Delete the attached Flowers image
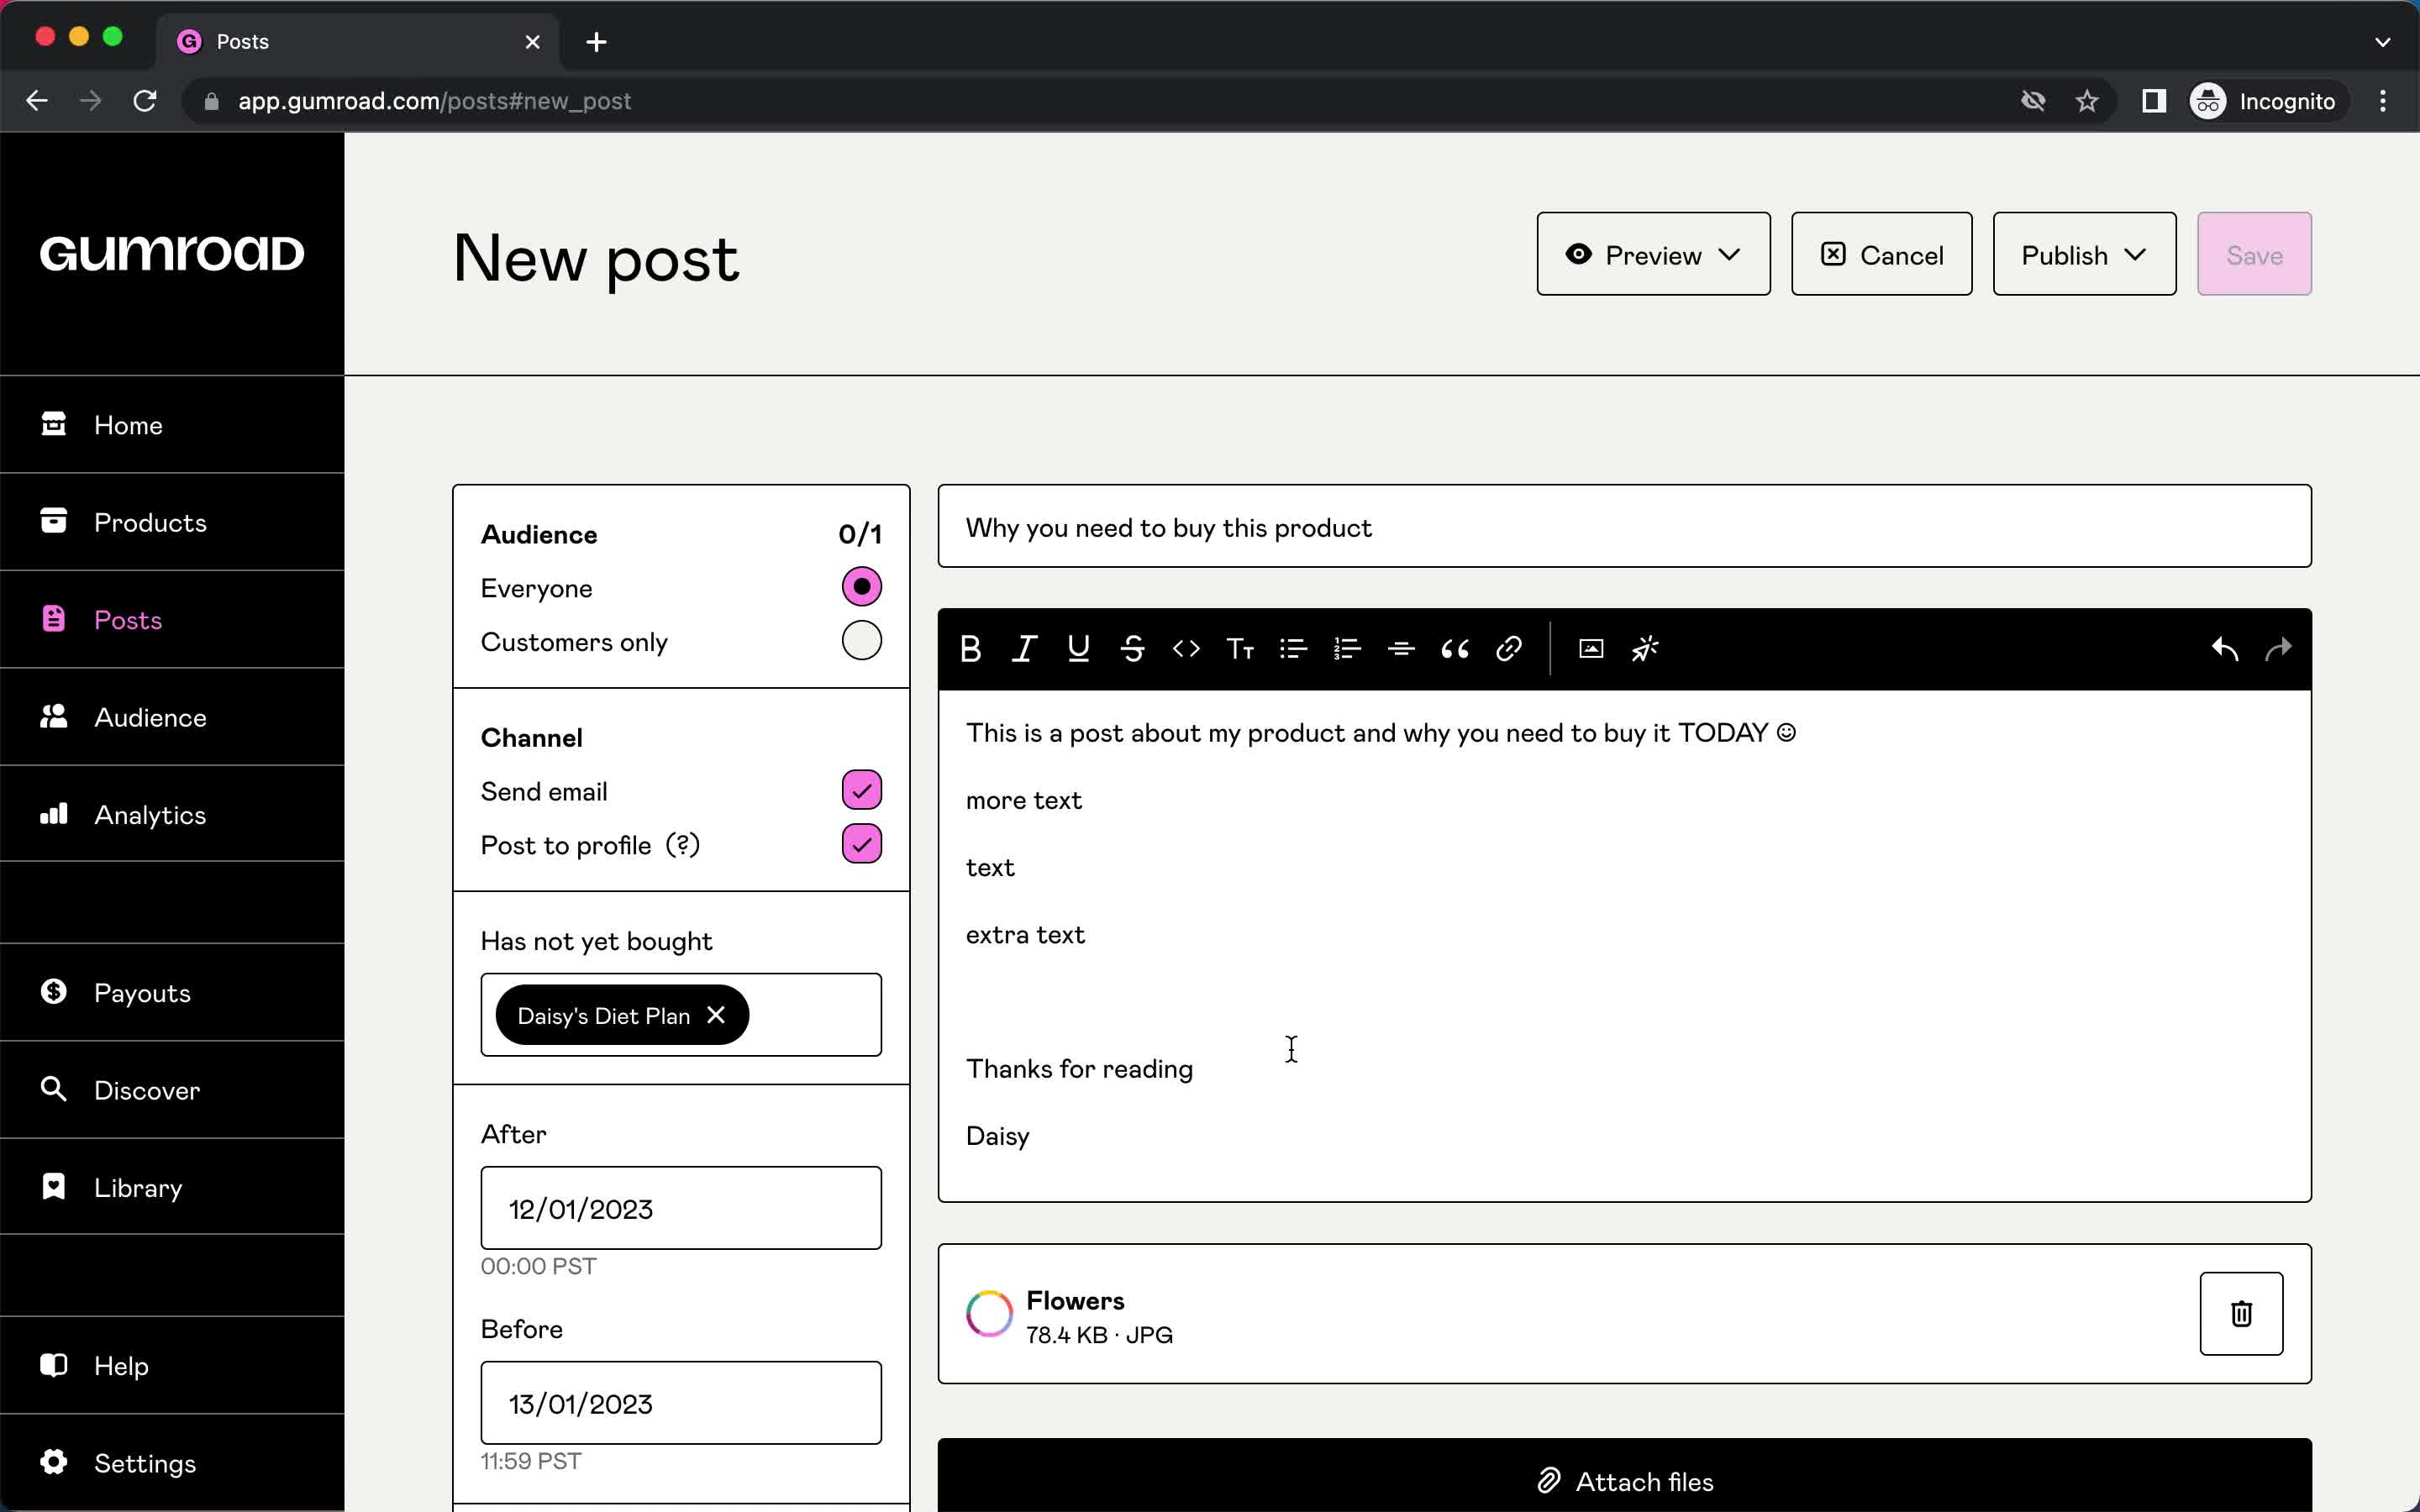This screenshot has height=1512, width=2420. (x=2243, y=1314)
